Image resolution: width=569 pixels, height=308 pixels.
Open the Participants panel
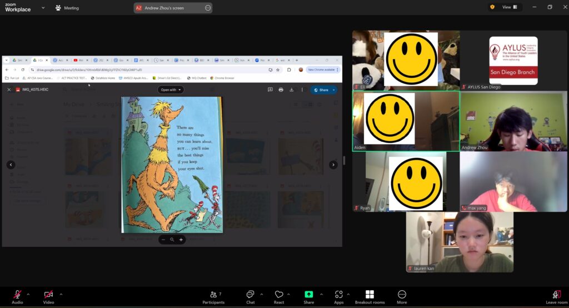[x=213, y=297]
